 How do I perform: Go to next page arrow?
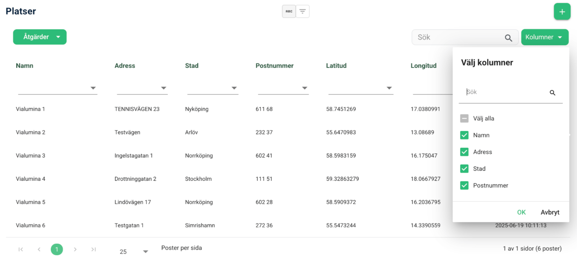(75, 250)
